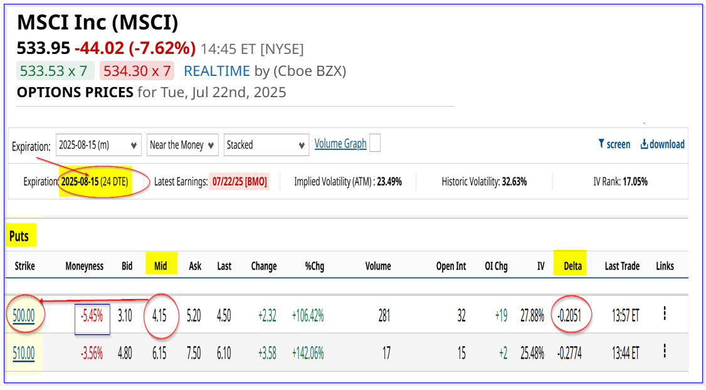Viewport: 706px width, 390px height.
Task: Click the IV value 25.48%
Action: (x=532, y=353)
